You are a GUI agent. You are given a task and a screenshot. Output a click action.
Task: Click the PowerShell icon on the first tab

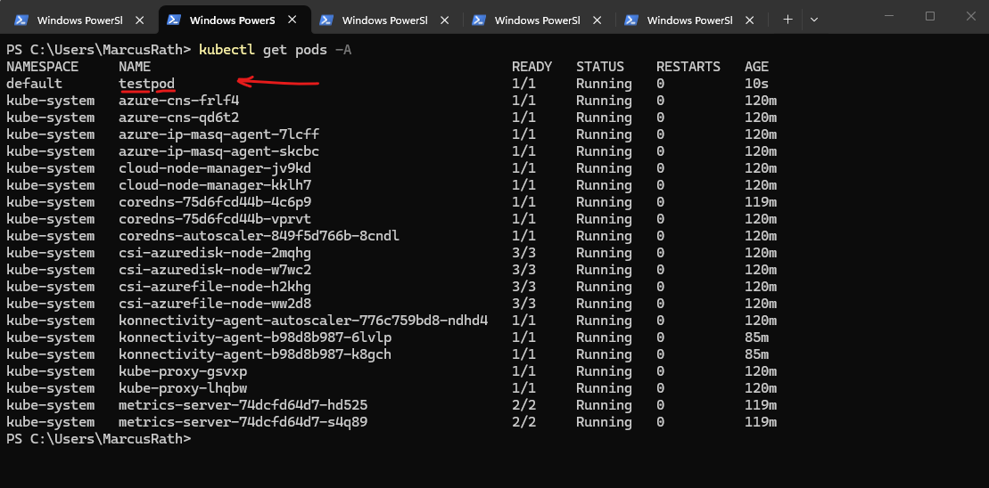pos(21,20)
